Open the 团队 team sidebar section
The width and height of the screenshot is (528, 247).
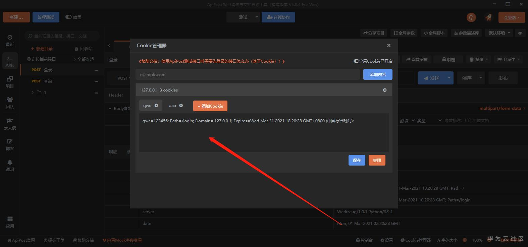[x=10, y=103]
